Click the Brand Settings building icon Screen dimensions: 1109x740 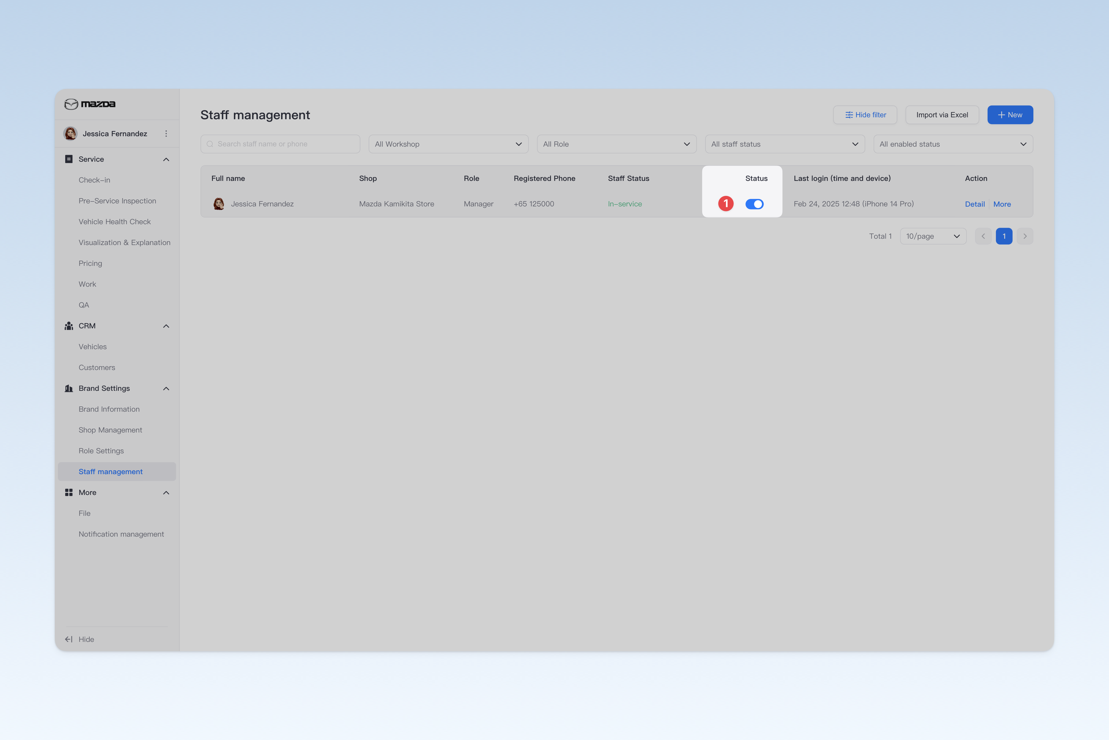[69, 388]
